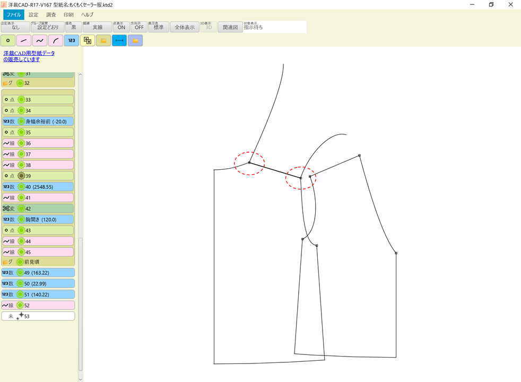Open the 調査 menu
The height and width of the screenshot is (382, 521).
[x=51, y=15]
